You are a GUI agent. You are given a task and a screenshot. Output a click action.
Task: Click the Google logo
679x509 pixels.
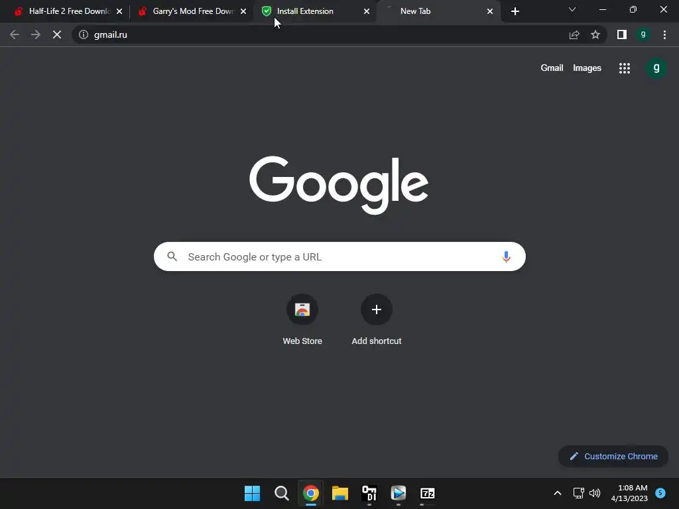[x=339, y=185]
